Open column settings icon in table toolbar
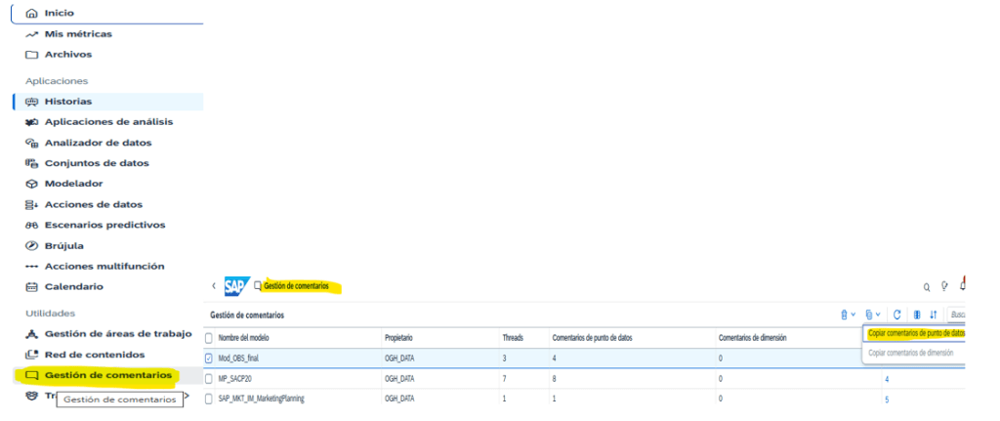 pos(916,315)
